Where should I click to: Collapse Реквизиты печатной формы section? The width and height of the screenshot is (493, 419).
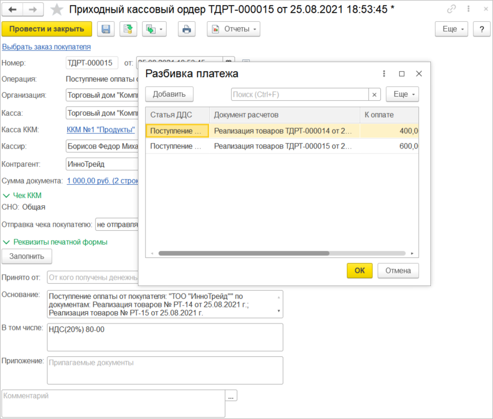(55, 242)
